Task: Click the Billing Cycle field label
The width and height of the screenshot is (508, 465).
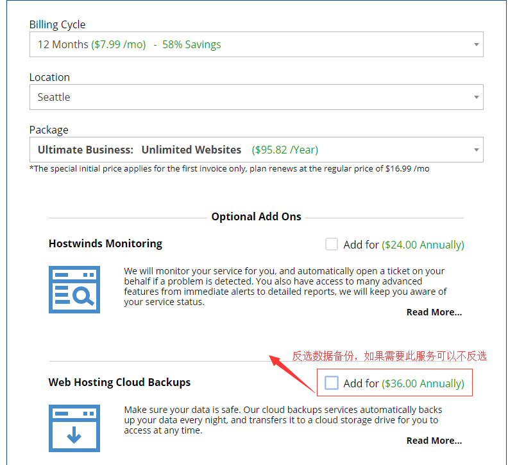Action: click(57, 24)
